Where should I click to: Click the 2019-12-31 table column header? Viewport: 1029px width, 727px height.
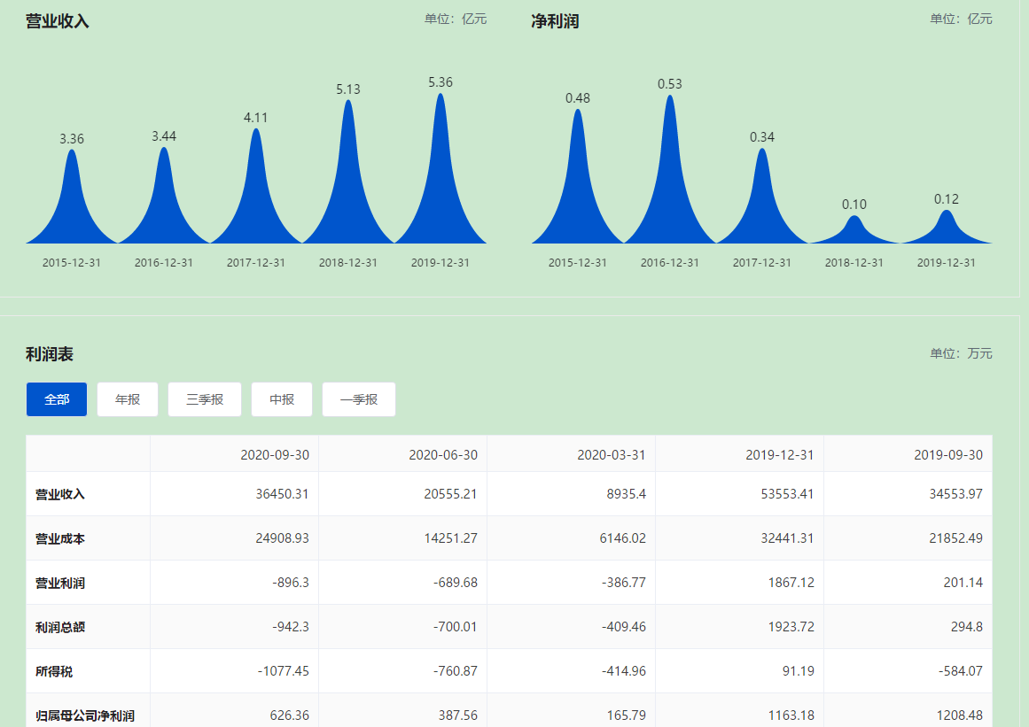coord(780,454)
